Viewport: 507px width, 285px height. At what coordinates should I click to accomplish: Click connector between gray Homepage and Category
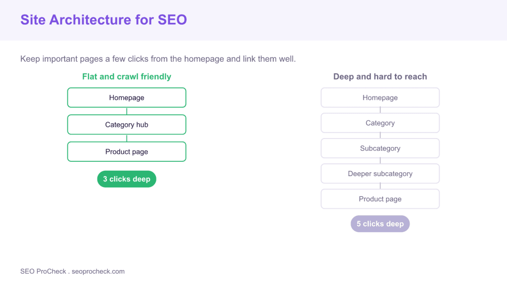[380, 110]
